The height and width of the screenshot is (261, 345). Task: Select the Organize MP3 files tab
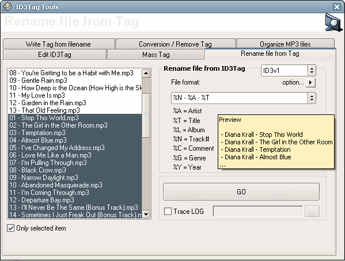(x=285, y=44)
